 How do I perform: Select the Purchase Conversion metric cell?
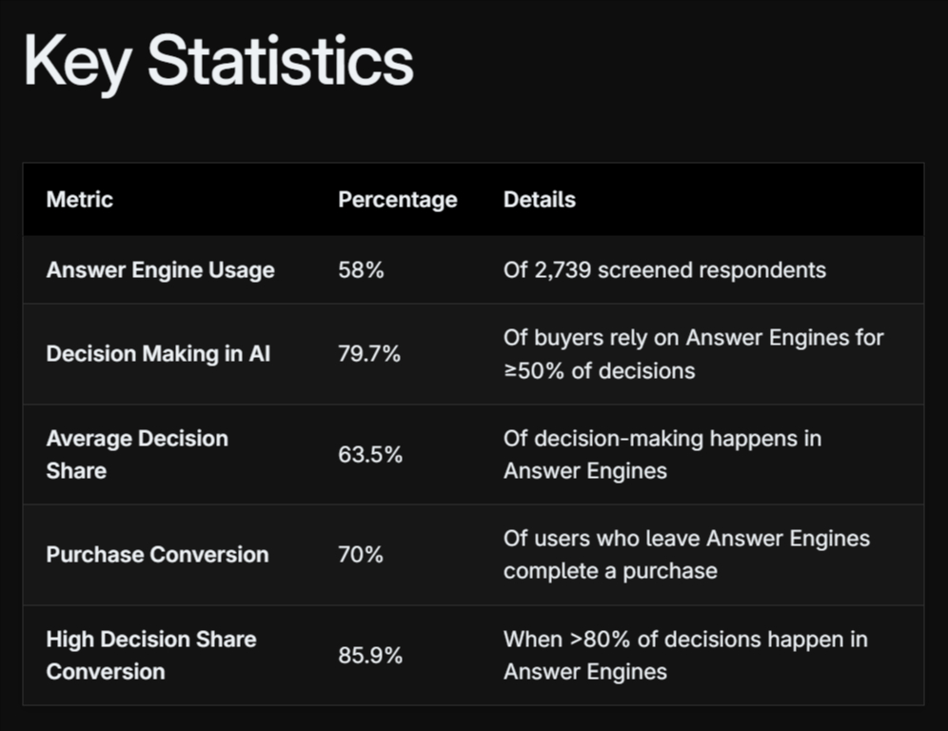157,555
